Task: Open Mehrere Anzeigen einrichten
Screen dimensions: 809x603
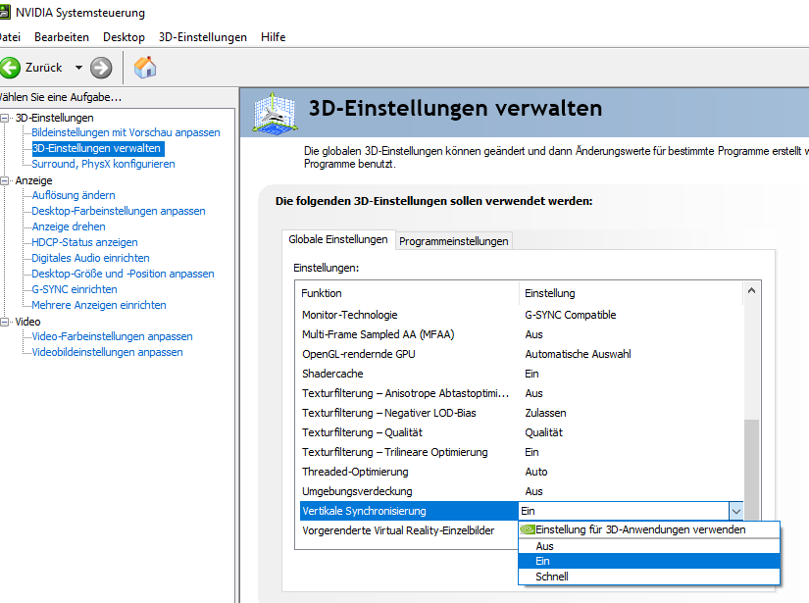Action: 98,305
